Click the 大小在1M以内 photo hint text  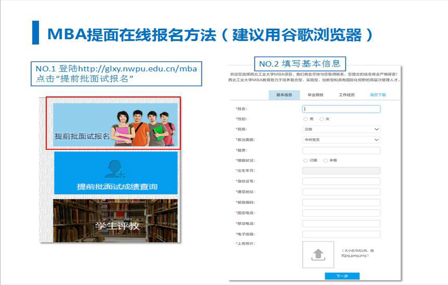(x=357, y=253)
